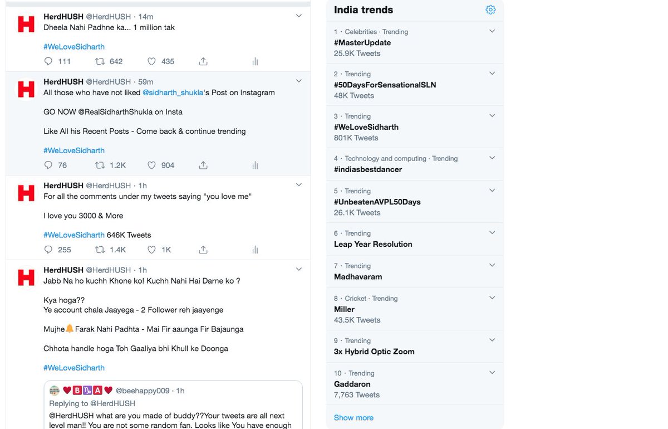668x429 pixels.
Task: Open the '14m' timestamp of first tweet
Action: [x=145, y=16]
